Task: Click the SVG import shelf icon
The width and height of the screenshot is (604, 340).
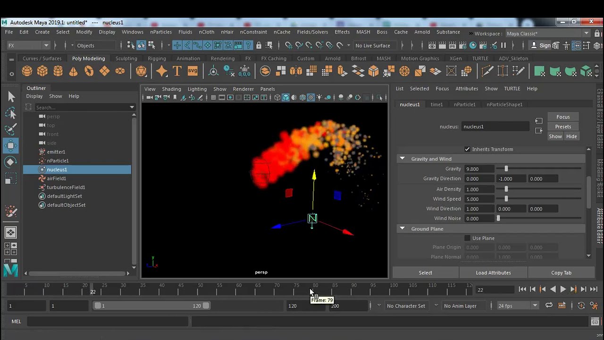Action: 193,71
